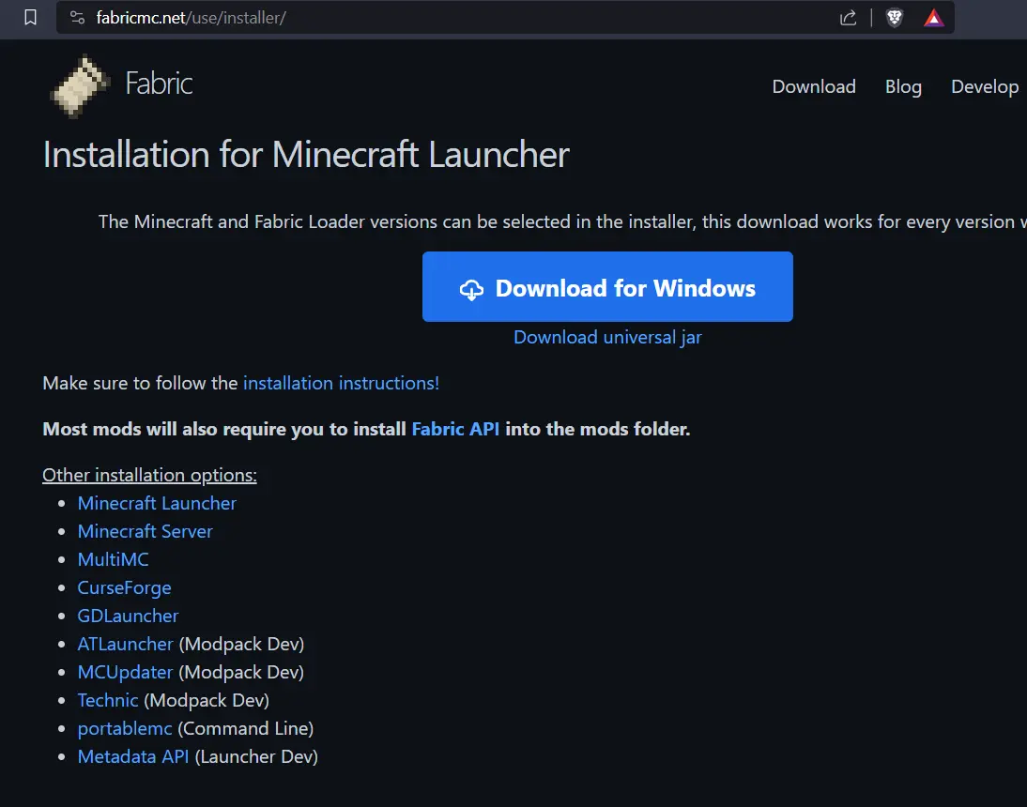Open Brave Shields lion icon
Screen dimensions: 1027x807
(895, 18)
